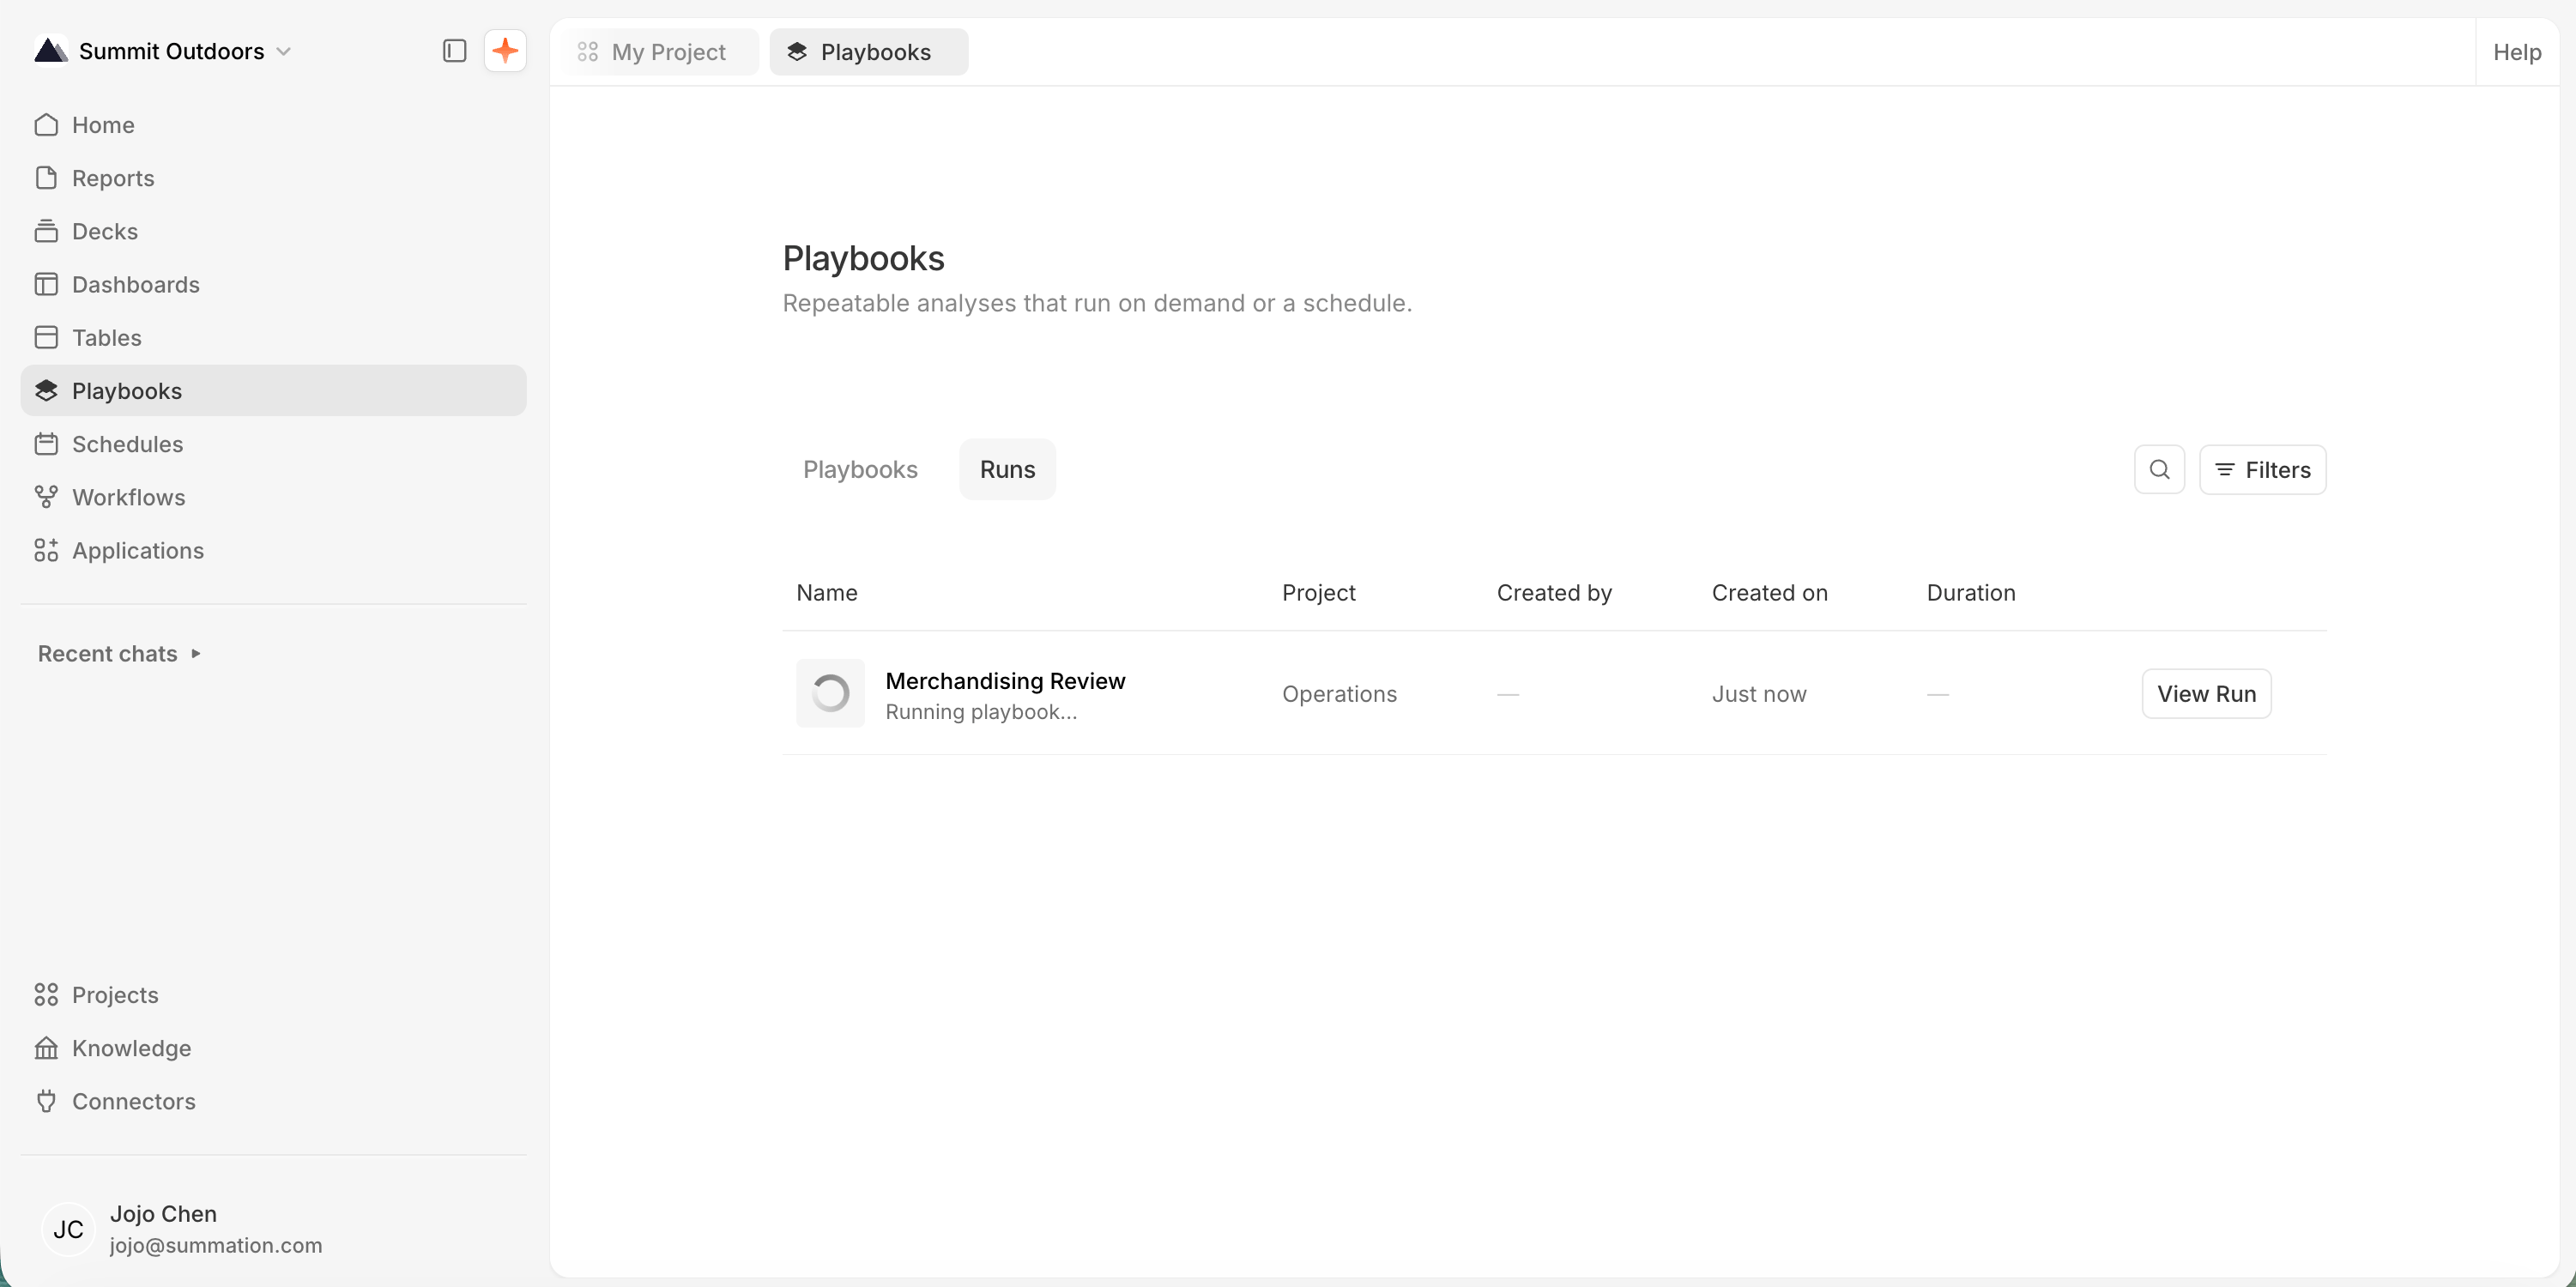Click the Operations project cell

pos(1339,693)
